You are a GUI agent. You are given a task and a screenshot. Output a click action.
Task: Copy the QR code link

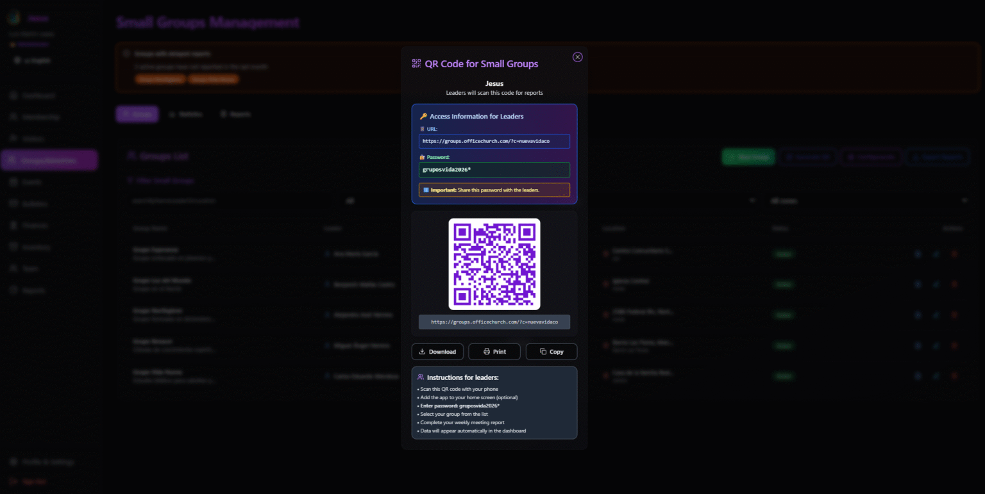pyautogui.click(x=551, y=352)
